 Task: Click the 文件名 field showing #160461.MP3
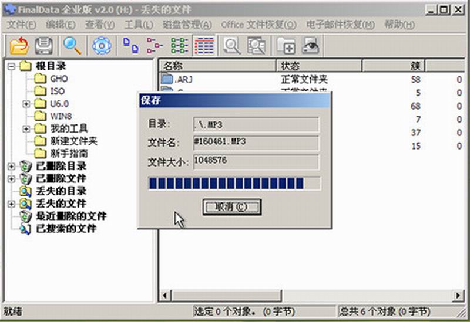point(256,143)
